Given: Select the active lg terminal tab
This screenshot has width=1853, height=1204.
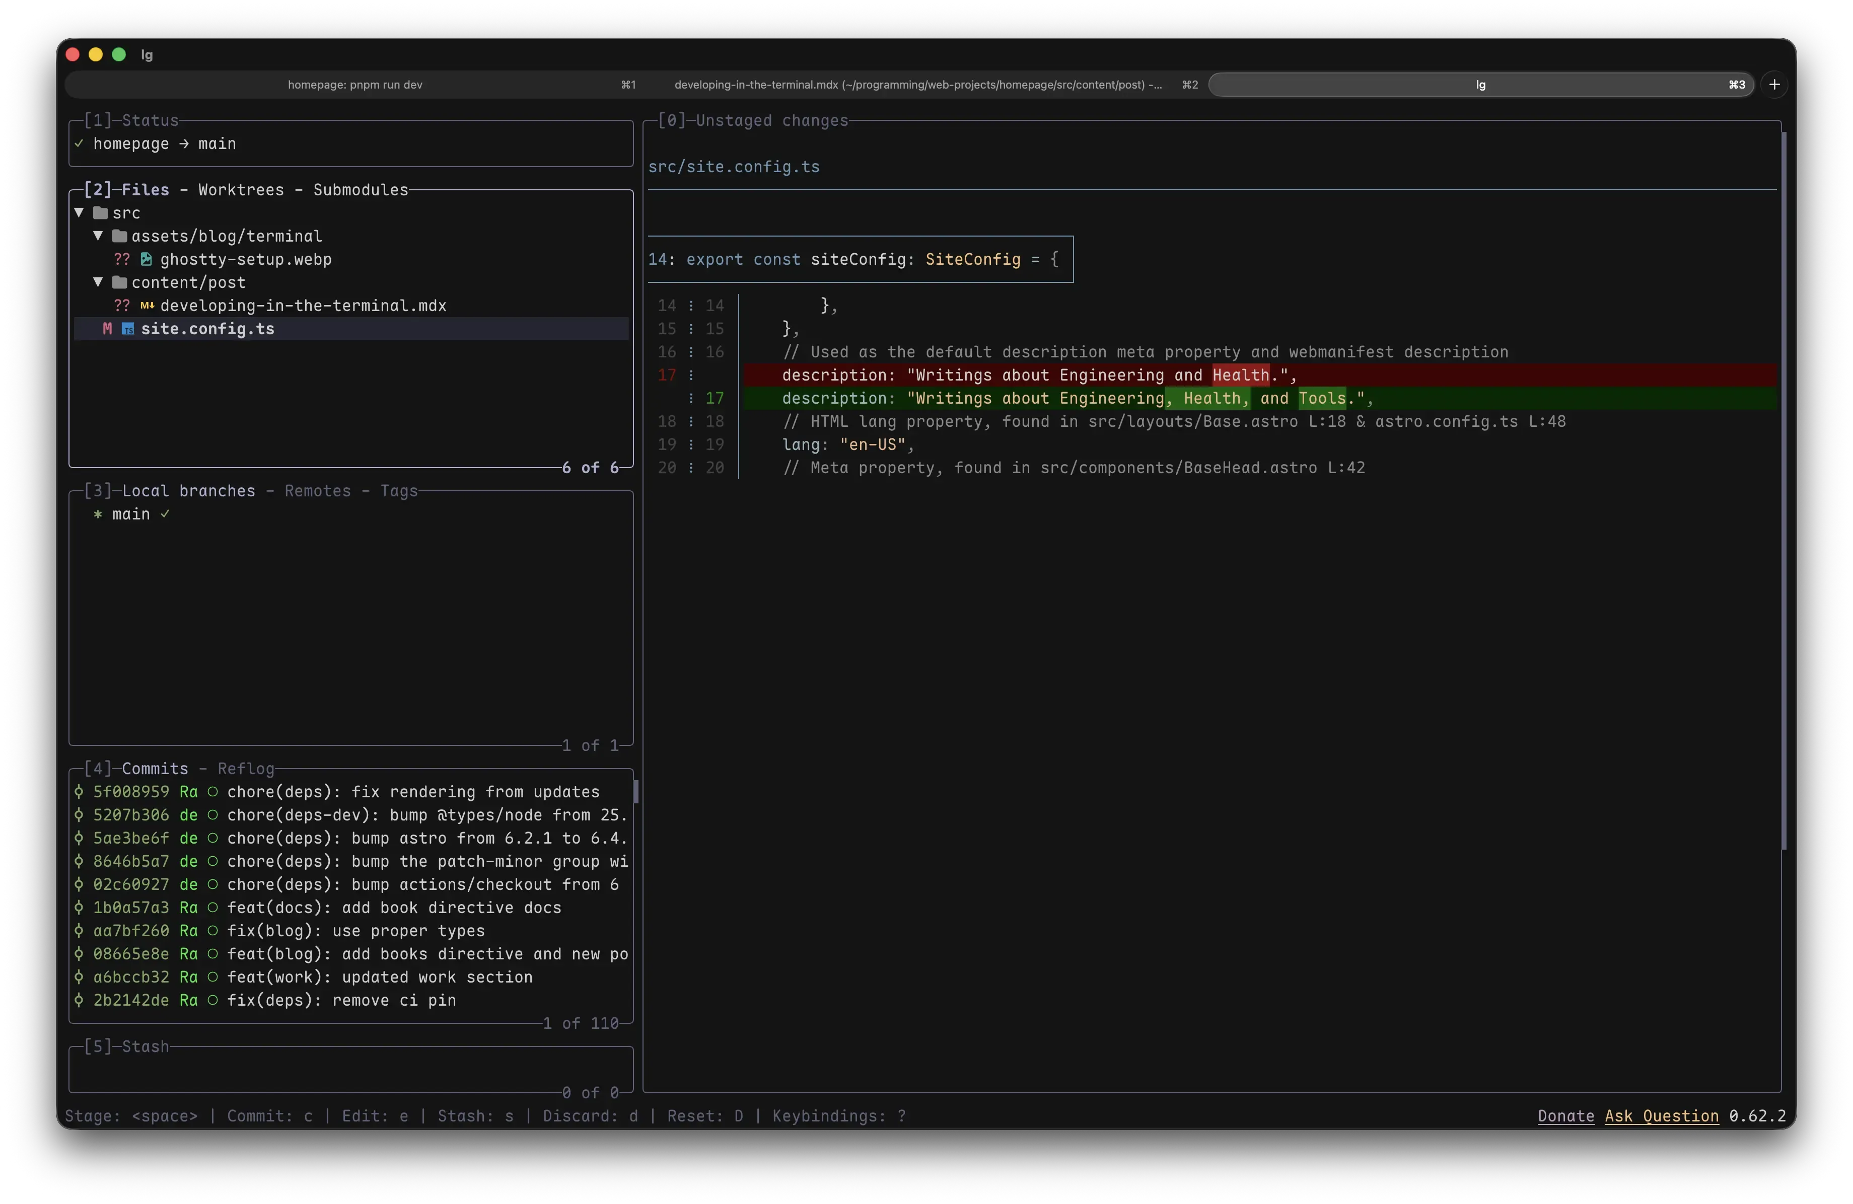Looking at the screenshot, I should pyautogui.click(x=1481, y=85).
